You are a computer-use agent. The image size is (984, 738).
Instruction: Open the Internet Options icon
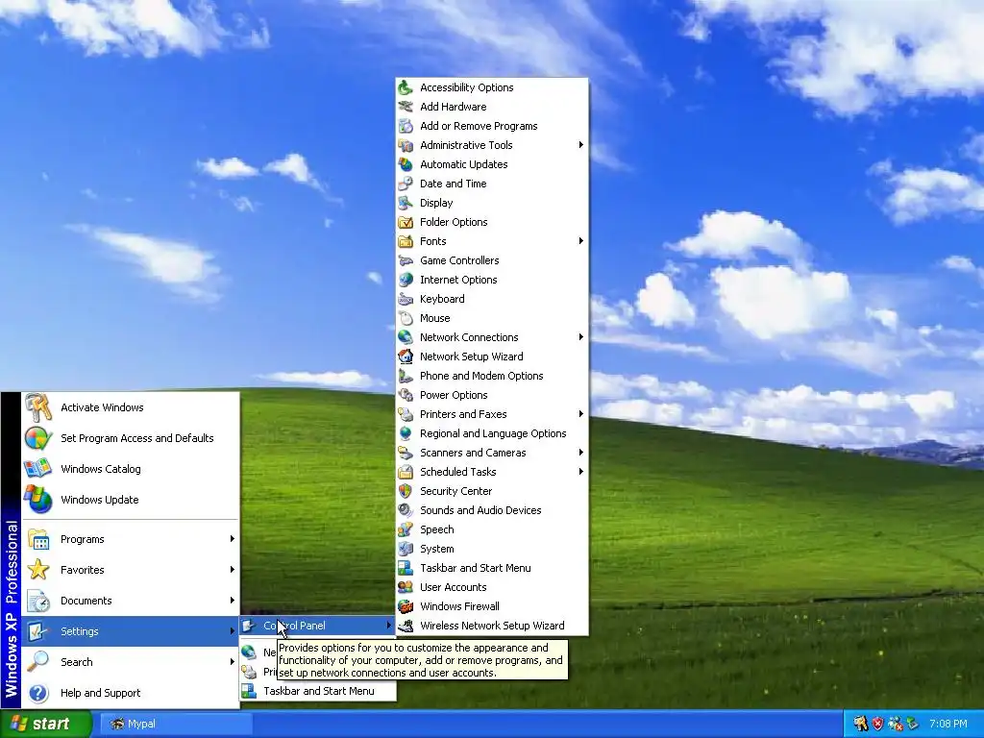click(x=406, y=280)
